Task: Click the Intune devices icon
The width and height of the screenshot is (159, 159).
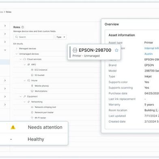Action: (29, 80)
